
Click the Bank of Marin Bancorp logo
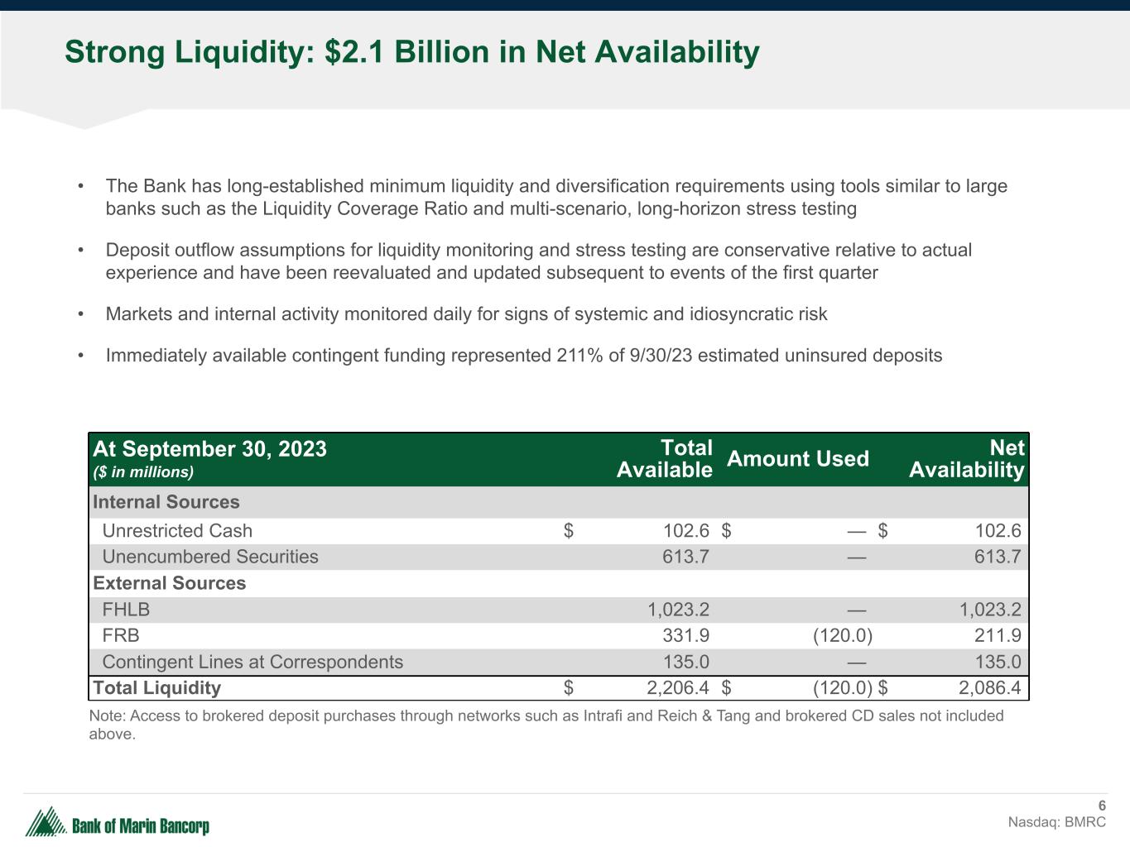(117, 822)
